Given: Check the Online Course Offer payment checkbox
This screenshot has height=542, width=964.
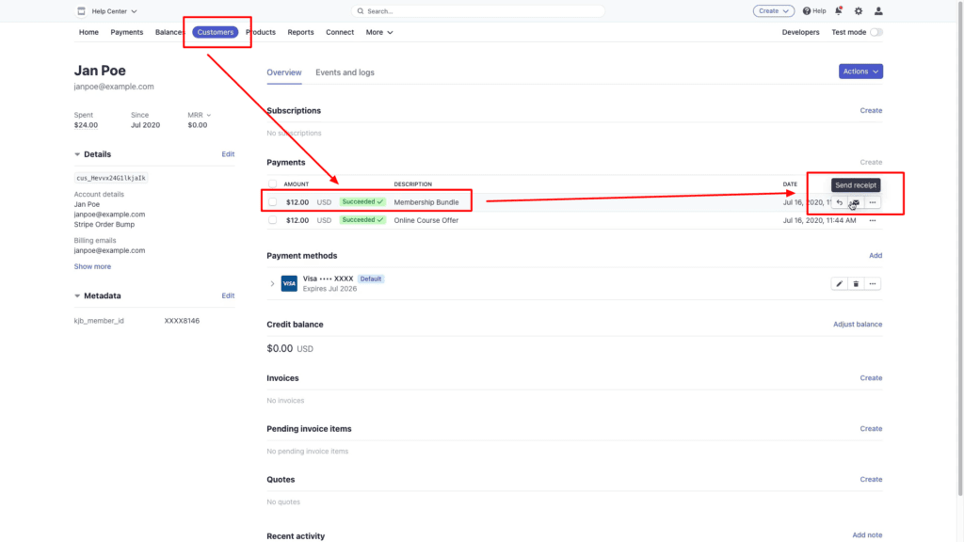Looking at the screenshot, I should [x=272, y=220].
